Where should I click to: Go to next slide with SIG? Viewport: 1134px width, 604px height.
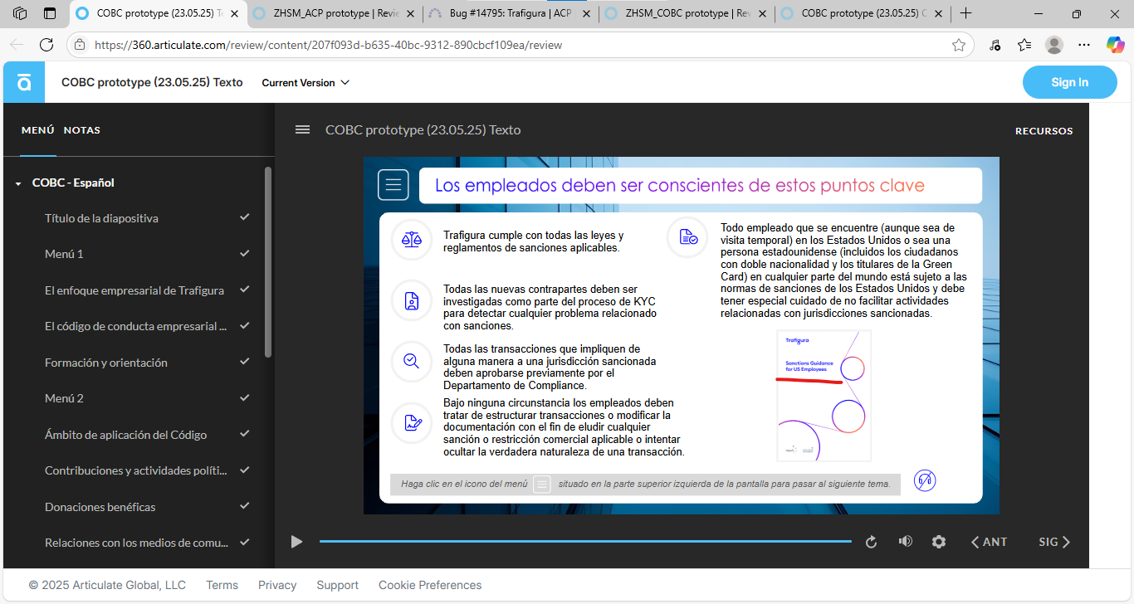1054,542
